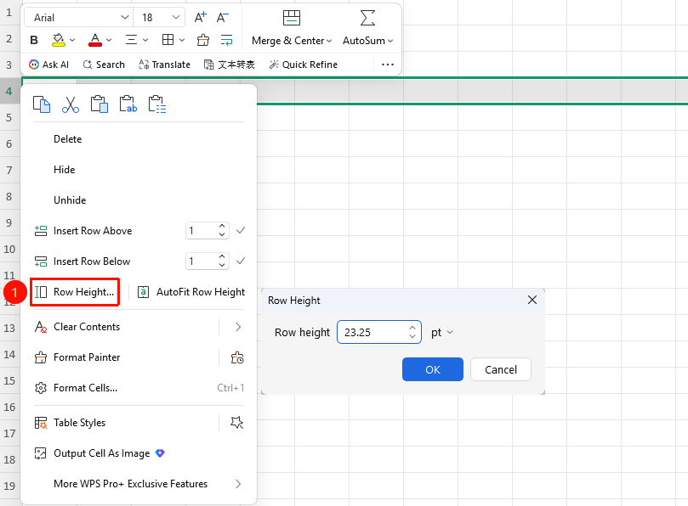
Task: Apply the red font color
Action: point(95,40)
